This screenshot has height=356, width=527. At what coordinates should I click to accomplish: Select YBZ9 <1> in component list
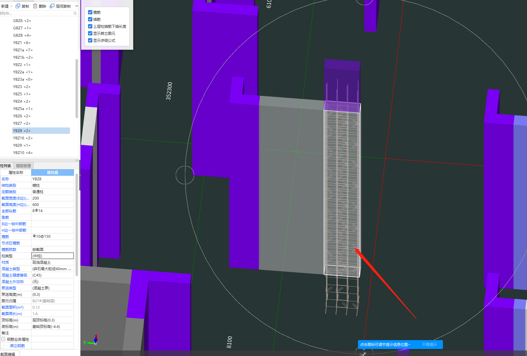pos(22,145)
